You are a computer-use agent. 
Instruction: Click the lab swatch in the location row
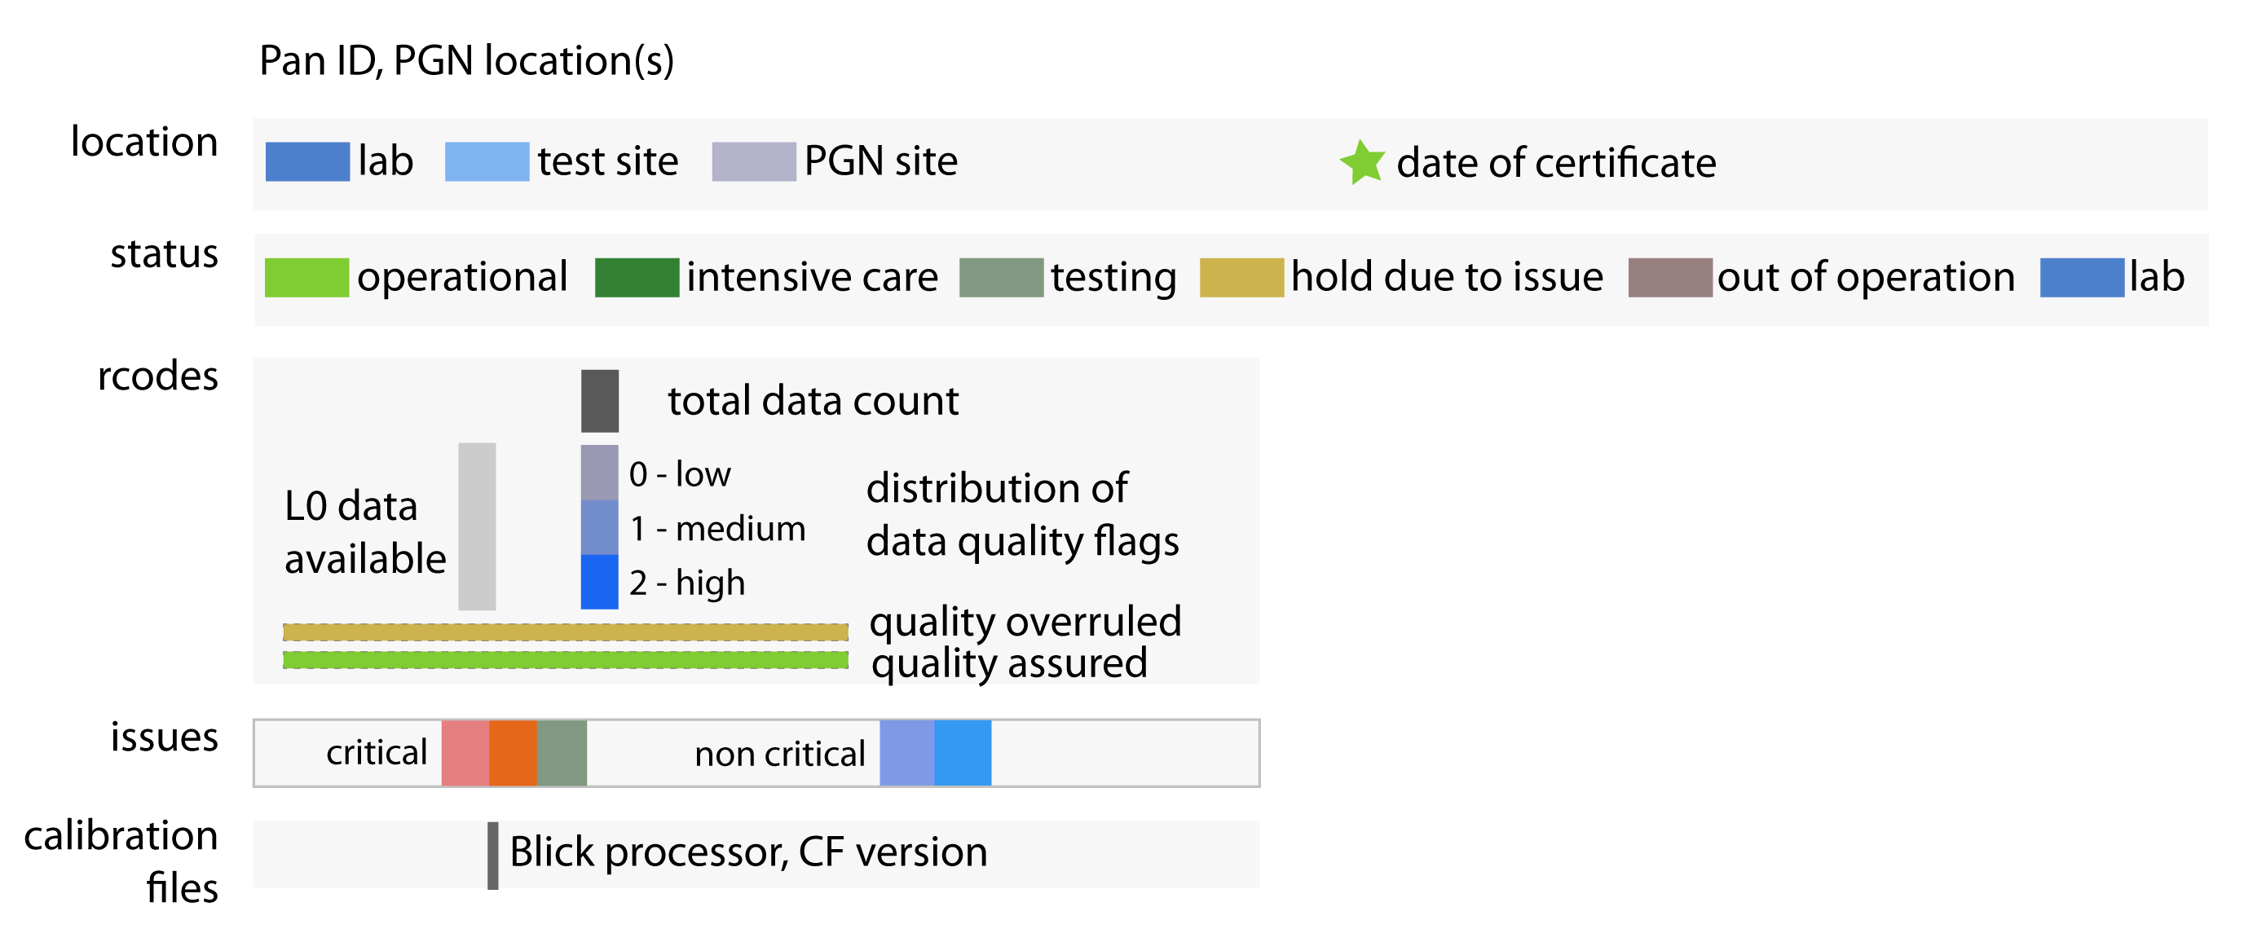click(x=306, y=162)
